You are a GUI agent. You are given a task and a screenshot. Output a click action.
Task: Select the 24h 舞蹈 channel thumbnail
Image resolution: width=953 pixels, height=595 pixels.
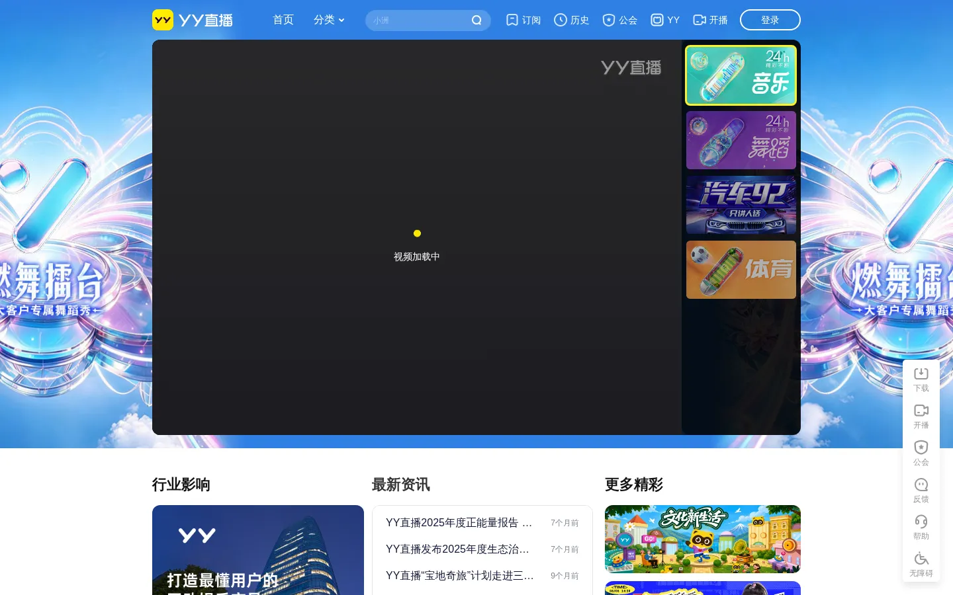click(741, 140)
